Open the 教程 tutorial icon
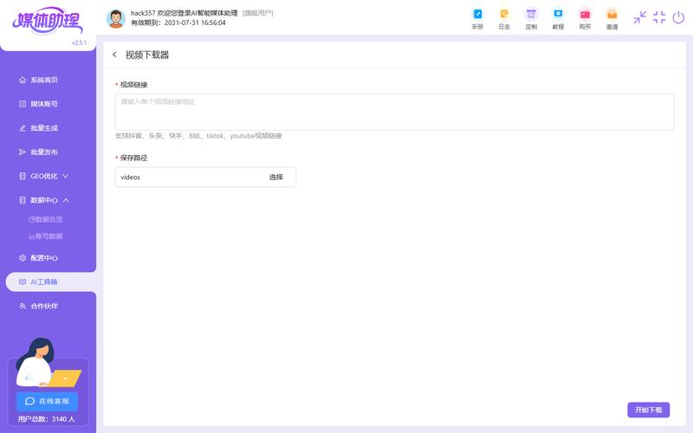 (x=558, y=15)
